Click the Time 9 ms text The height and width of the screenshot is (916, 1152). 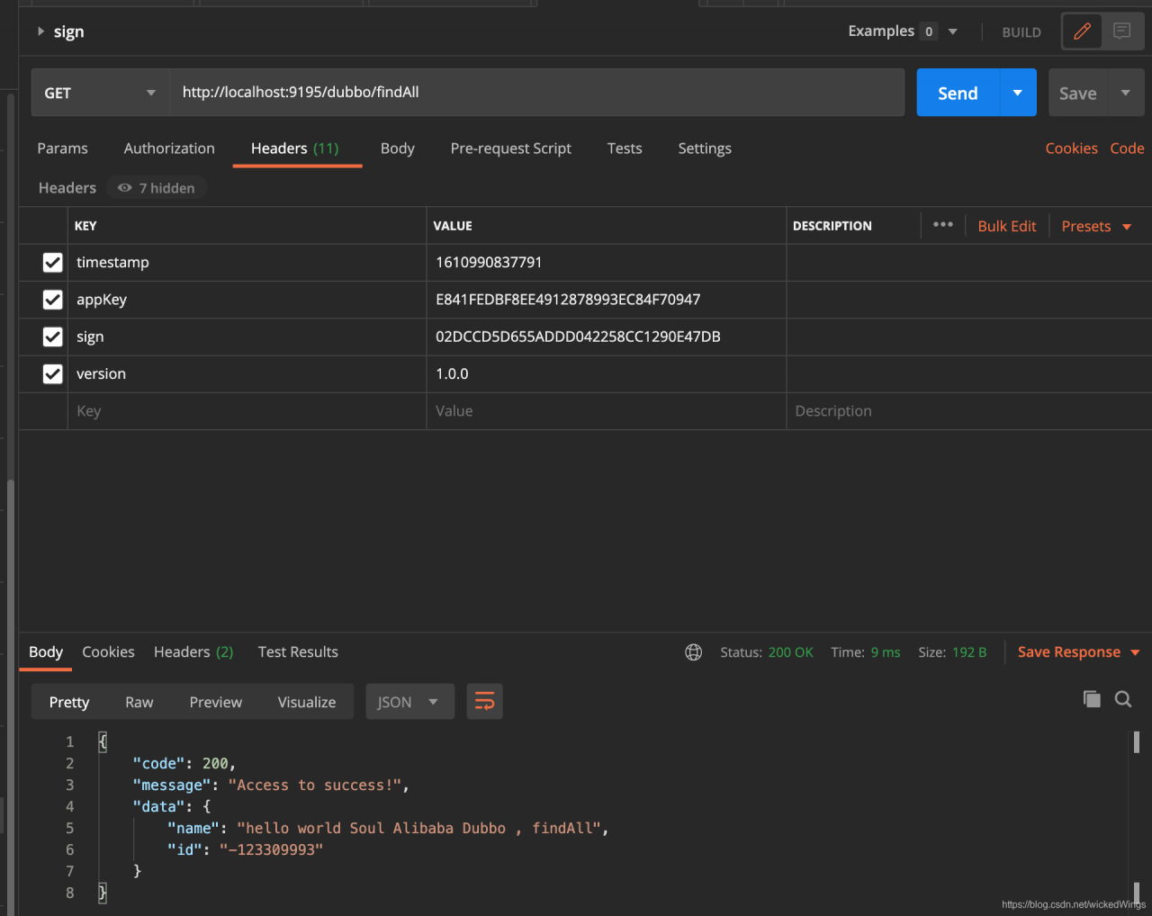866,652
